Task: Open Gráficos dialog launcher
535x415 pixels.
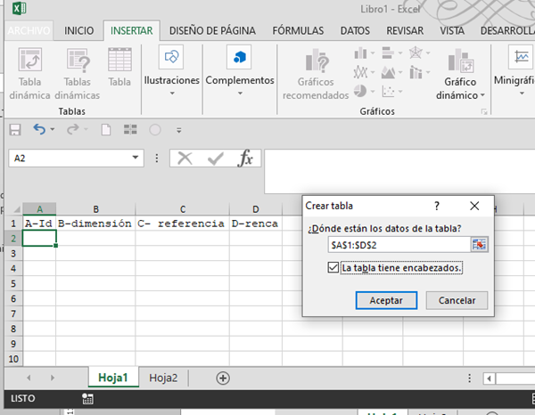Action: point(484,111)
